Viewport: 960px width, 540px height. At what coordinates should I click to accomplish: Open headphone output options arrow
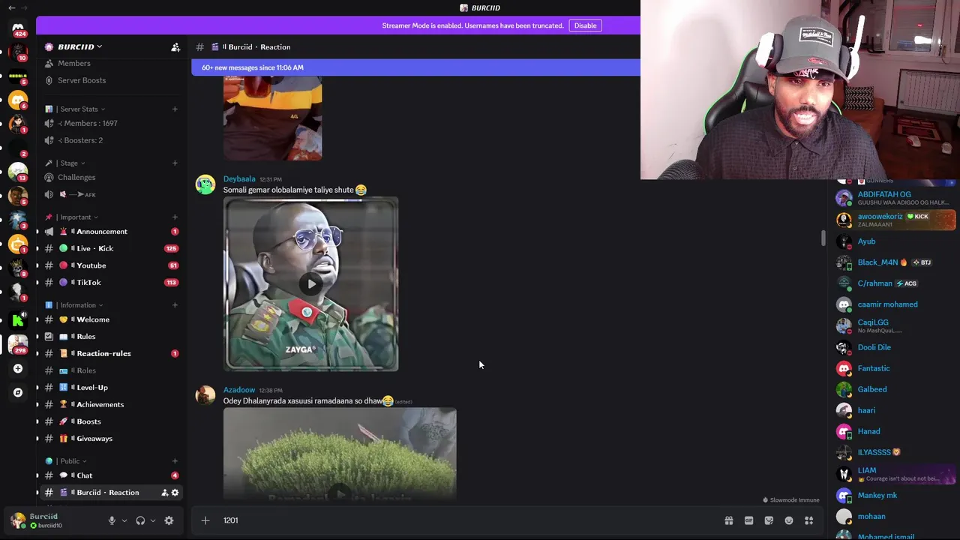tap(153, 520)
